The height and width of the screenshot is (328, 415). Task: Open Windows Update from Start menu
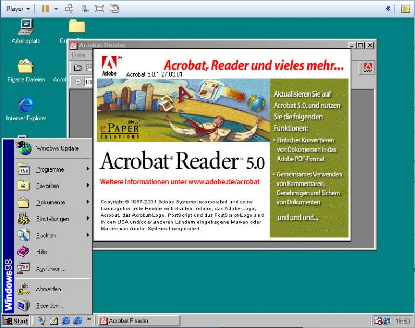pyautogui.click(x=53, y=148)
